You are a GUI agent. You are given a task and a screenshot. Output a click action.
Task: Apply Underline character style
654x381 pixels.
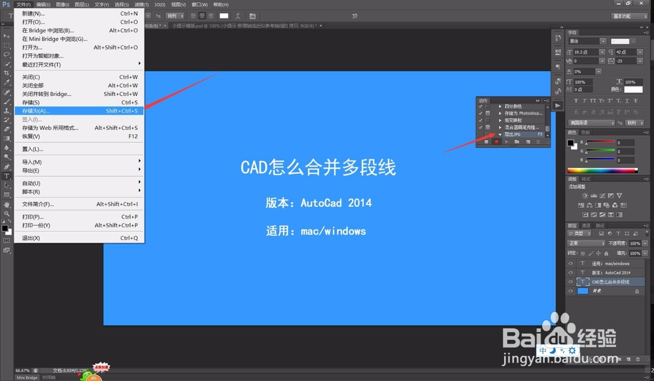[627, 101]
